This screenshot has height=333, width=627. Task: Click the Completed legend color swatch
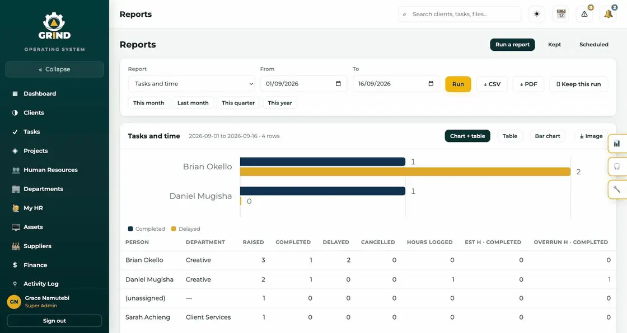tap(130, 229)
